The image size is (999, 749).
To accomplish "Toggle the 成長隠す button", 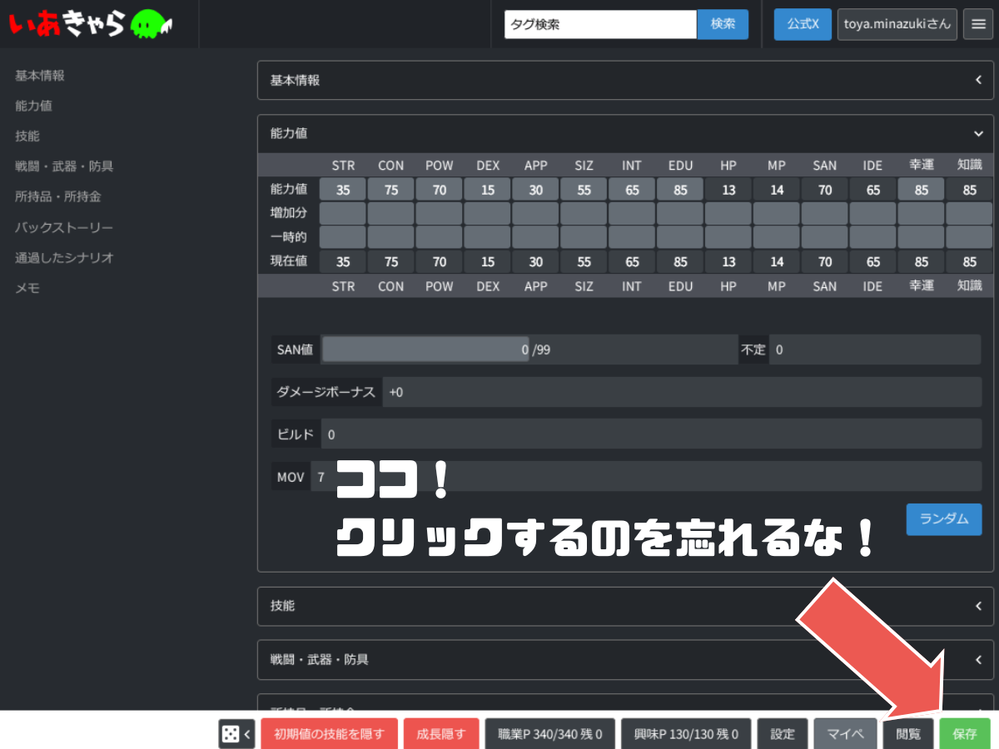I will [x=441, y=734].
